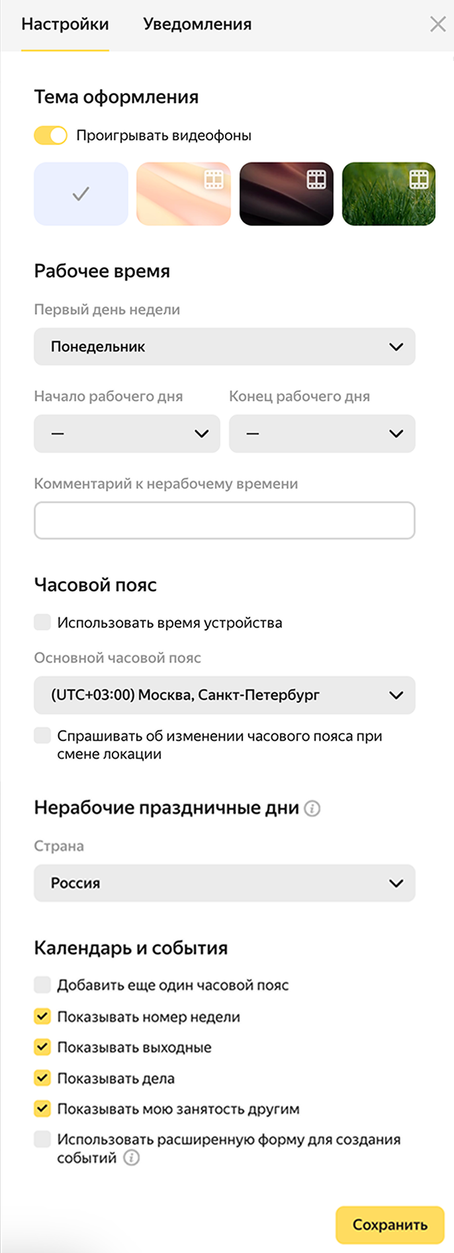The height and width of the screenshot is (1253, 454).
Task: Open the Начало рабочего дня dropdown
Action: 126,434
